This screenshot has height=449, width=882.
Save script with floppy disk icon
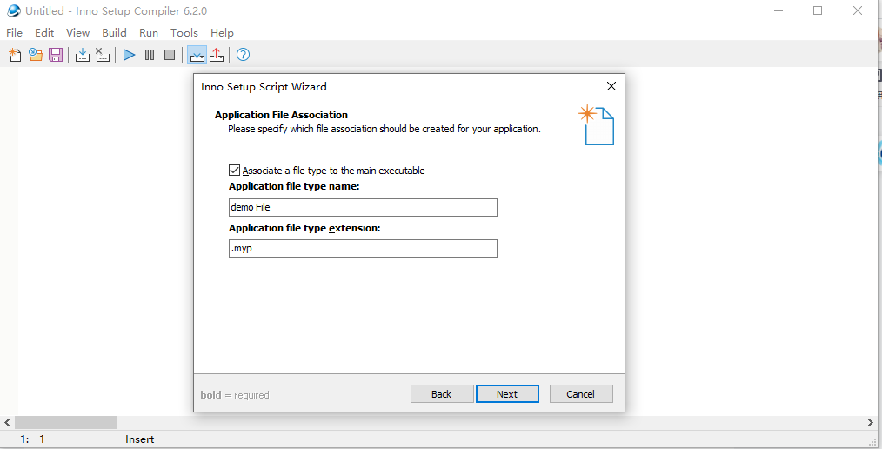56,55
